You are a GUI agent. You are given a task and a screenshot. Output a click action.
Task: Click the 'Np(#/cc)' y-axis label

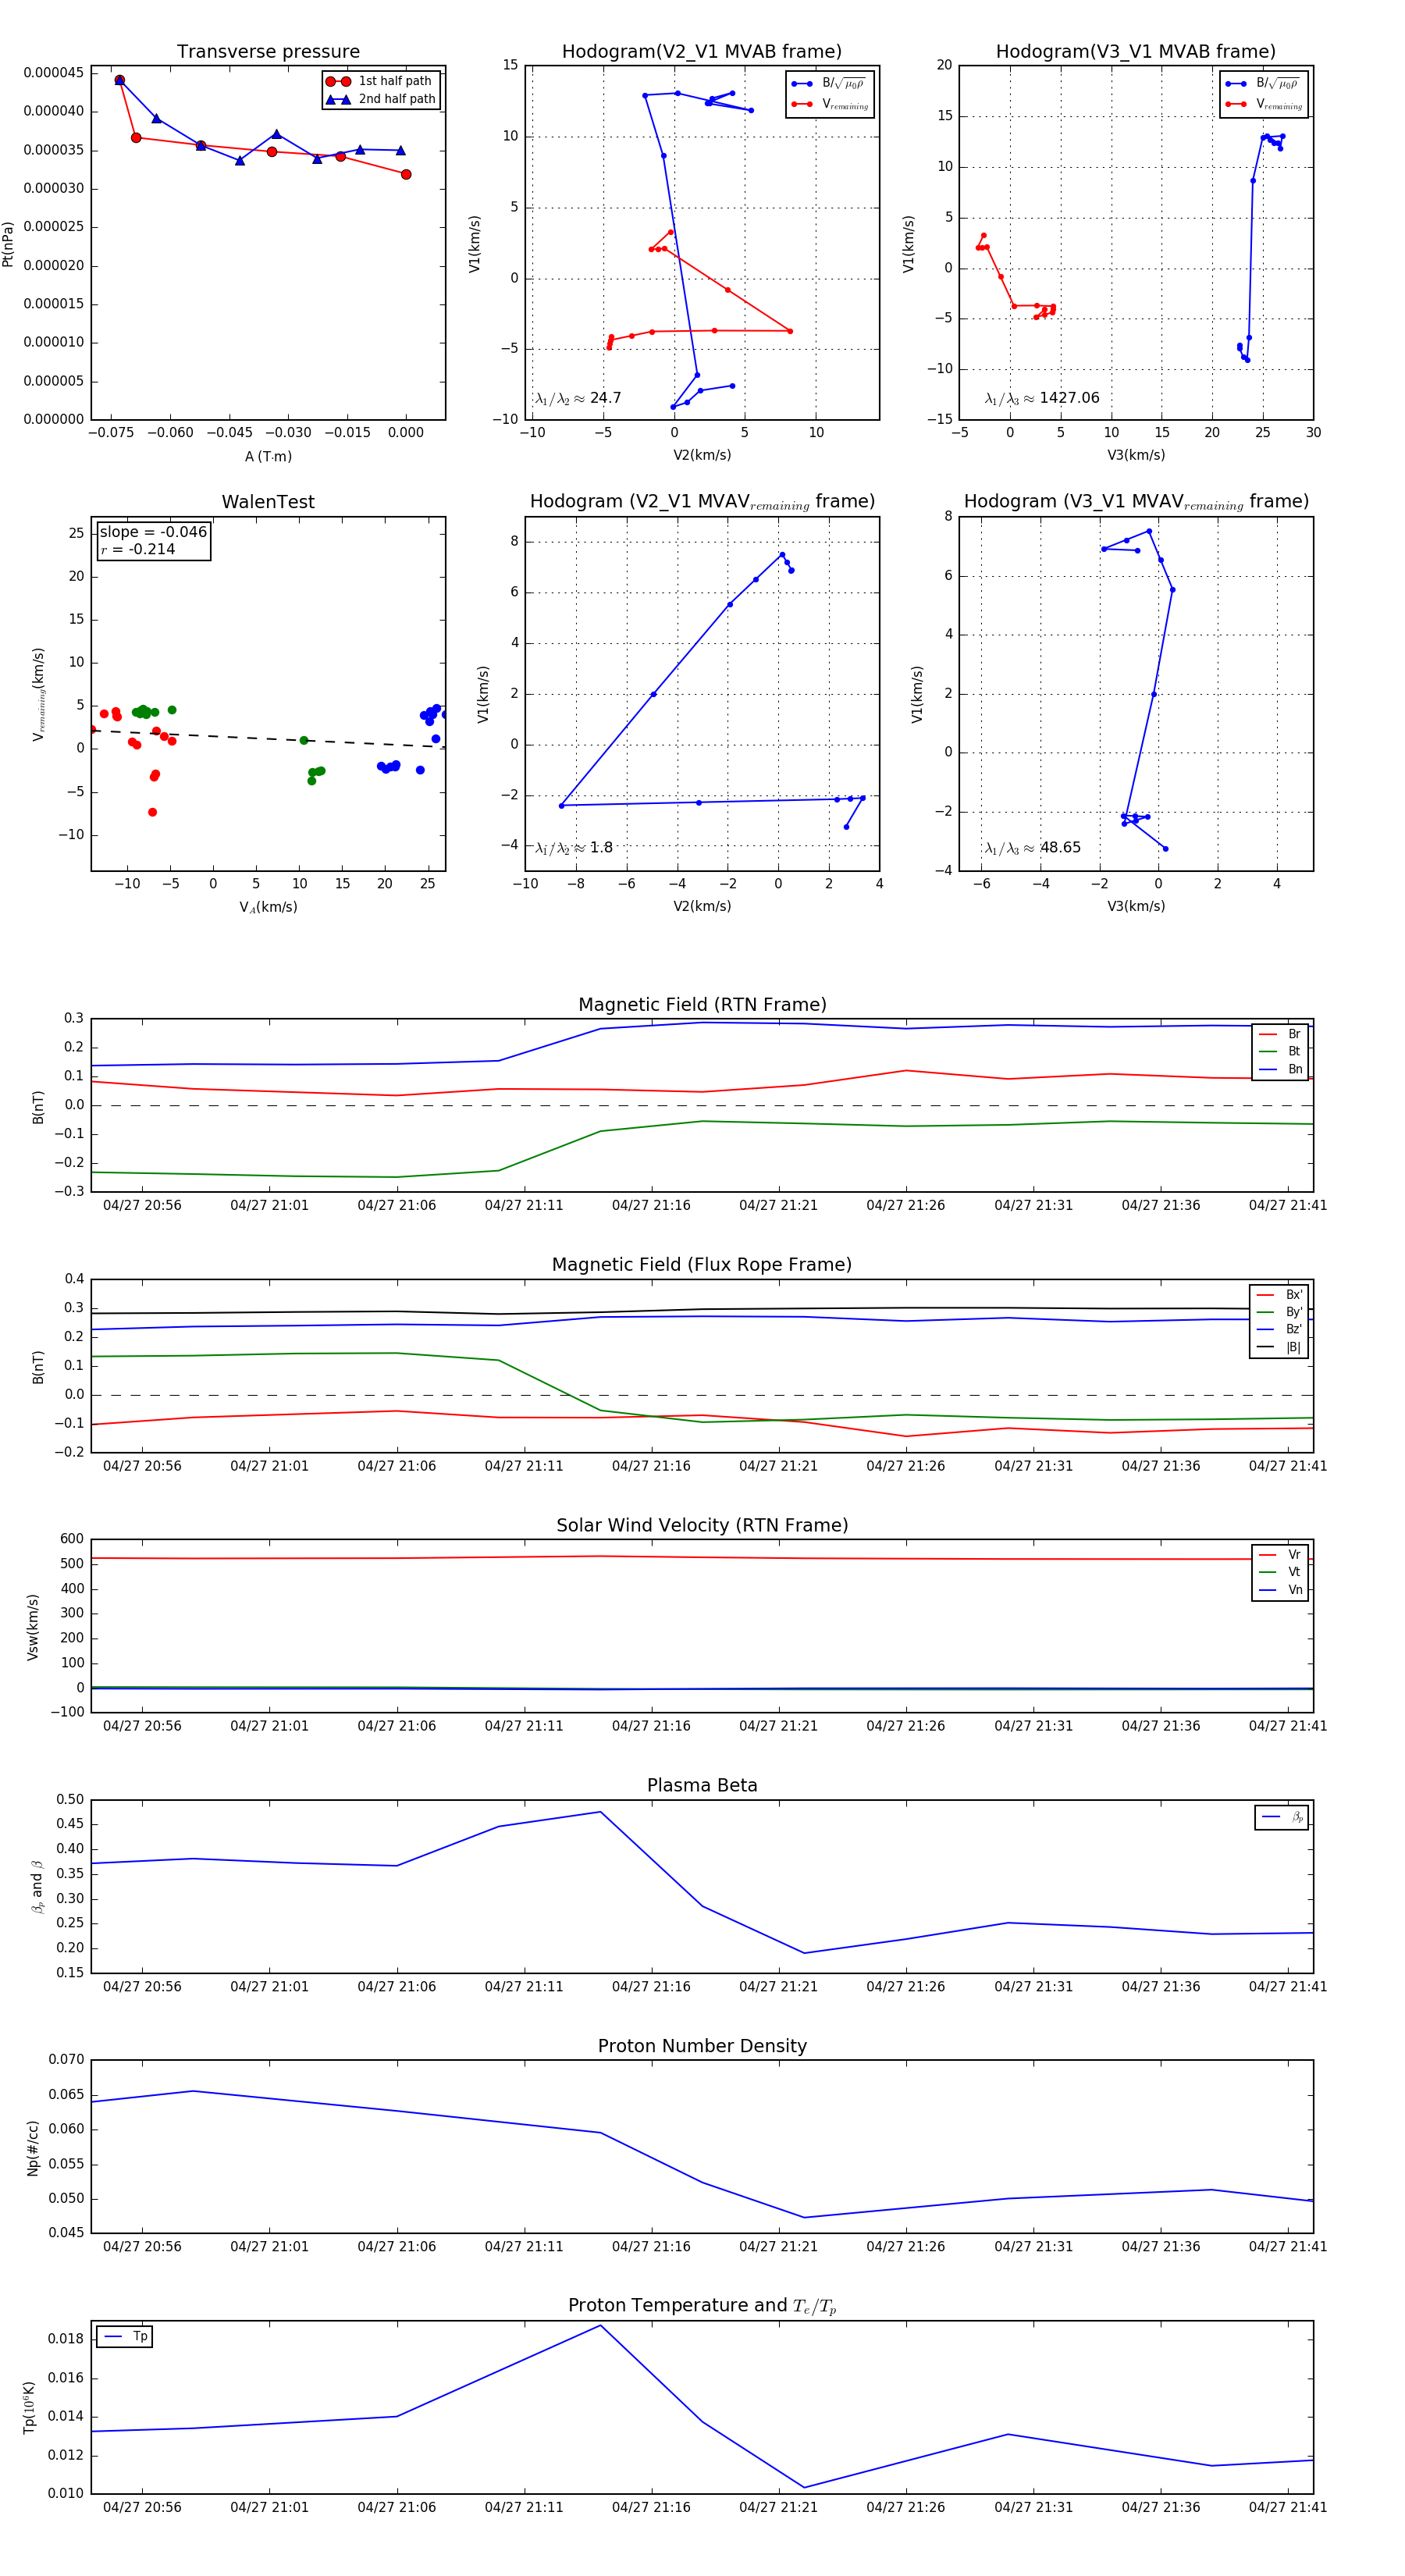33,2147
